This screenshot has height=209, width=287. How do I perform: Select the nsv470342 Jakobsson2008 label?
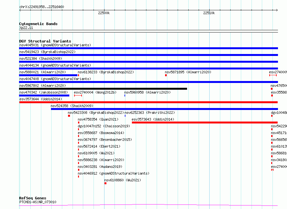[x=44, y=92]
